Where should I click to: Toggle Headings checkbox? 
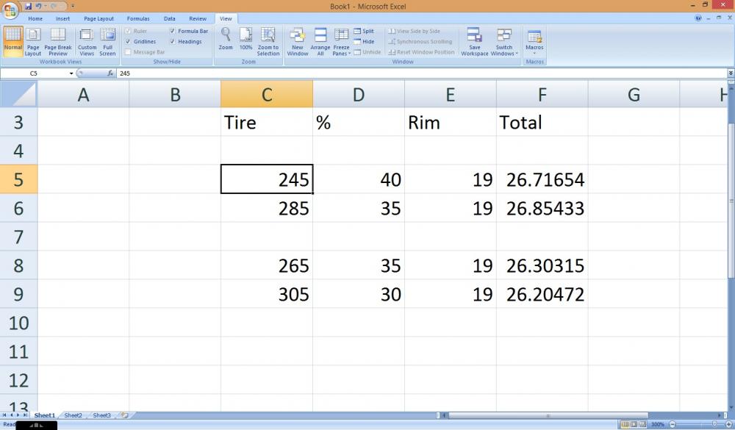[173, 42]
